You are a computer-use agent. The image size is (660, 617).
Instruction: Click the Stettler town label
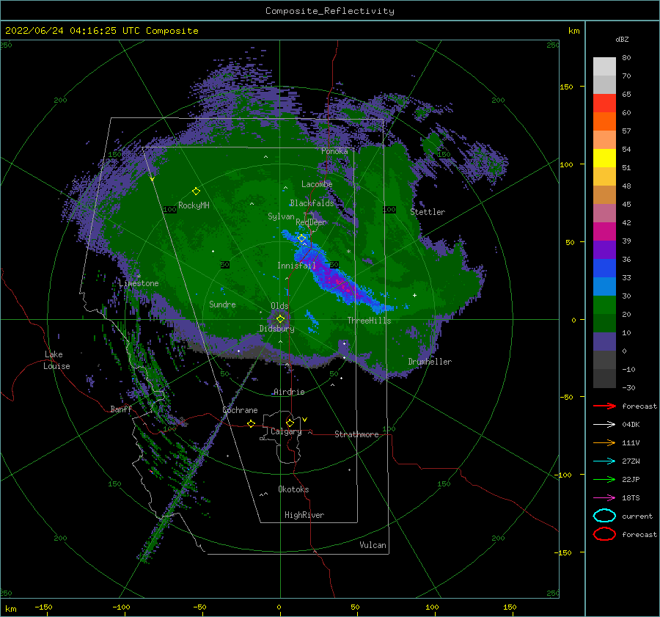coord(428,212)
